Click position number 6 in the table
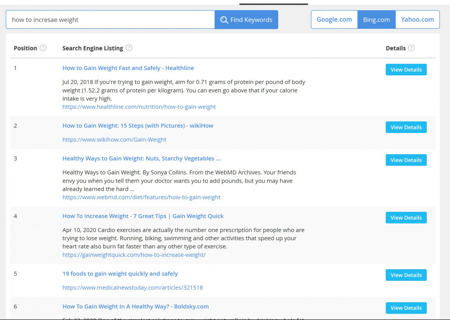 pos(15,306)
